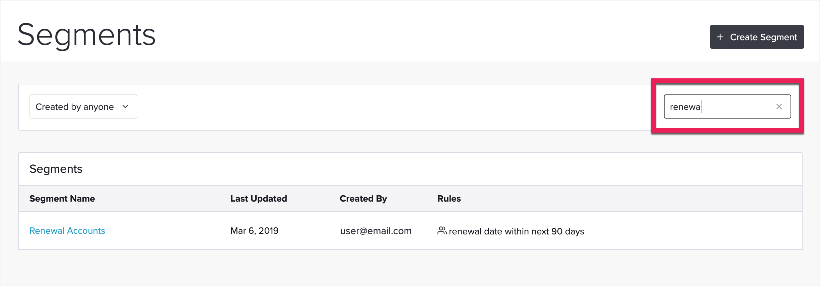Click the large Segments page title
The image size is (820, 286).
[86, 35]
